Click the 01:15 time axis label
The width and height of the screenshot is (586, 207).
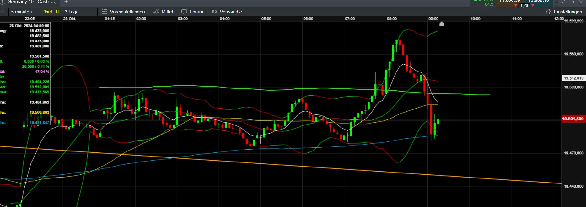(x=110, y=19)
